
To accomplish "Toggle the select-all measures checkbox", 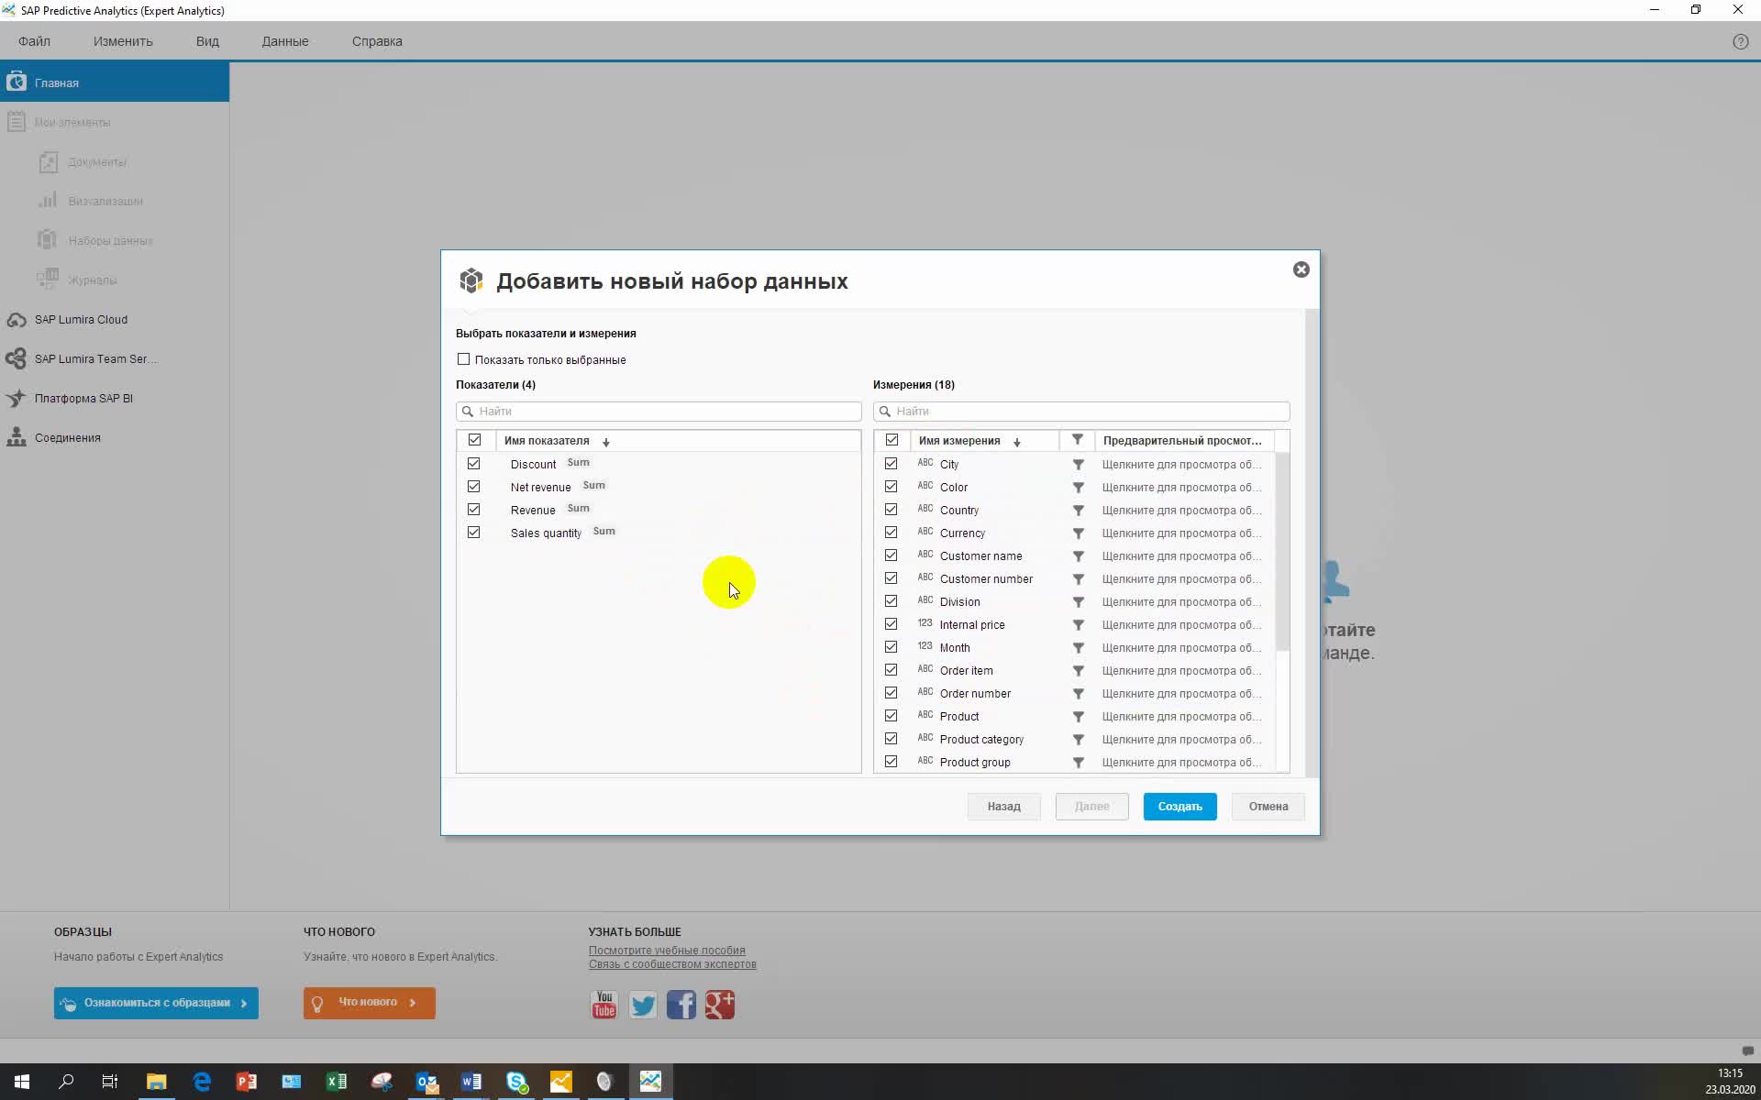I will point(474,440).
